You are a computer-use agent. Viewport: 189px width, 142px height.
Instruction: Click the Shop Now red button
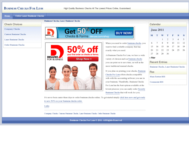tap(83, 59)
